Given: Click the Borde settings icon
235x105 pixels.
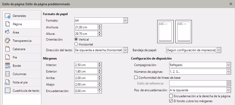Looking at the screenshot, I should 7,66.
